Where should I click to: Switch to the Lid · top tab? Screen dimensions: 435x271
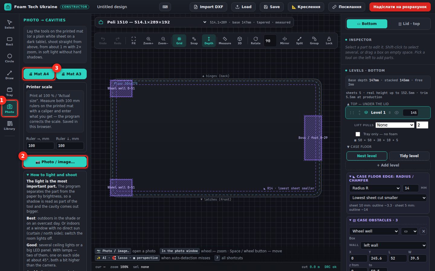click(409, 24)
